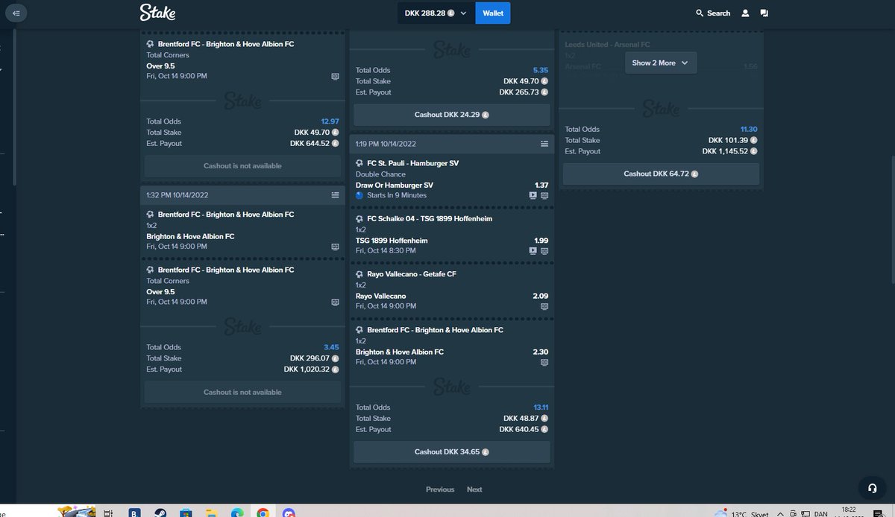Click the DKK 101.39 total stake amount

coord(729,140)
